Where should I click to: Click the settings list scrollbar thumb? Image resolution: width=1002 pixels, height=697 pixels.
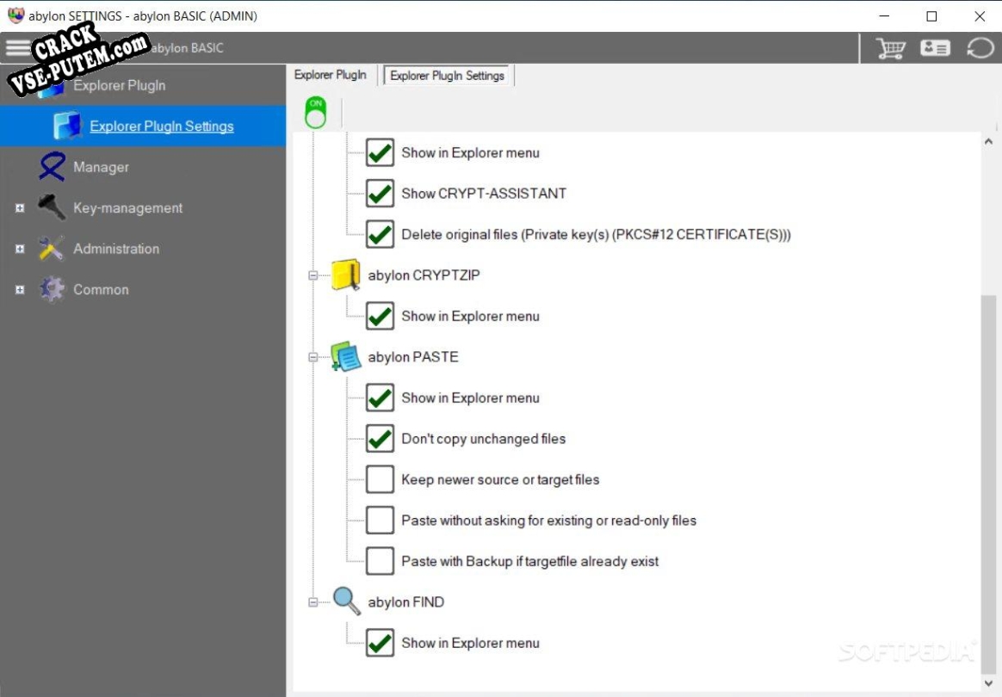988,483
